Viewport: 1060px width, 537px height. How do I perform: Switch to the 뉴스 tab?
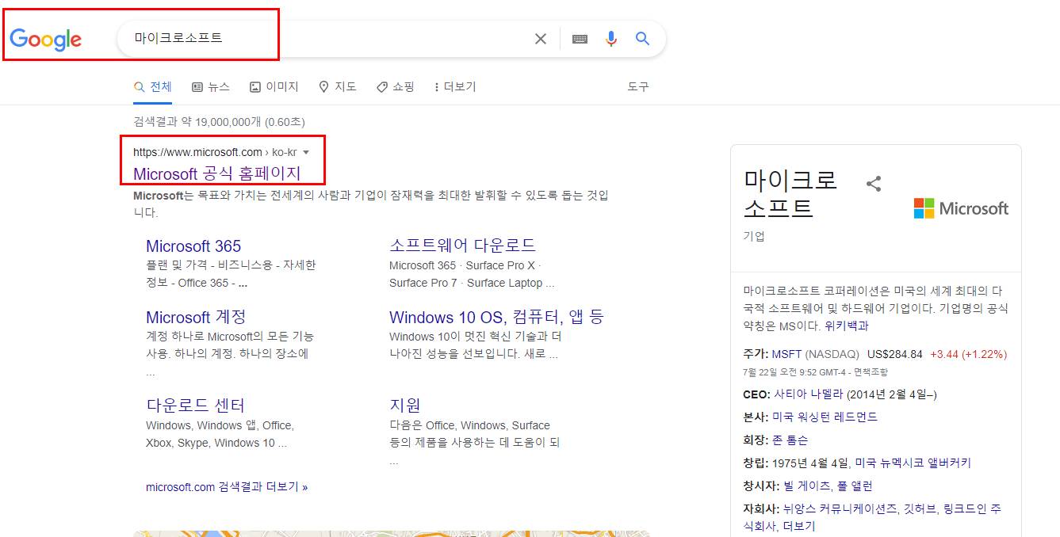(211, 87)
